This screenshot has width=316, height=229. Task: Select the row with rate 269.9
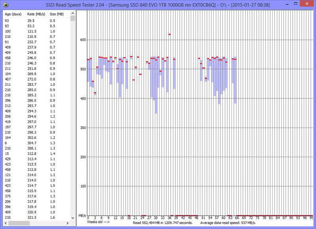click(37, 74)
